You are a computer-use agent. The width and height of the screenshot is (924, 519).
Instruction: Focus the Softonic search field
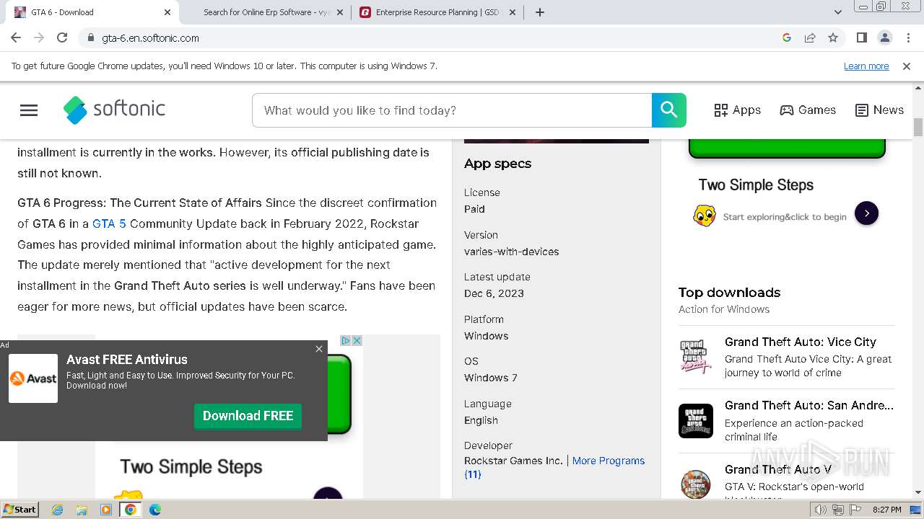coord(452,110)
